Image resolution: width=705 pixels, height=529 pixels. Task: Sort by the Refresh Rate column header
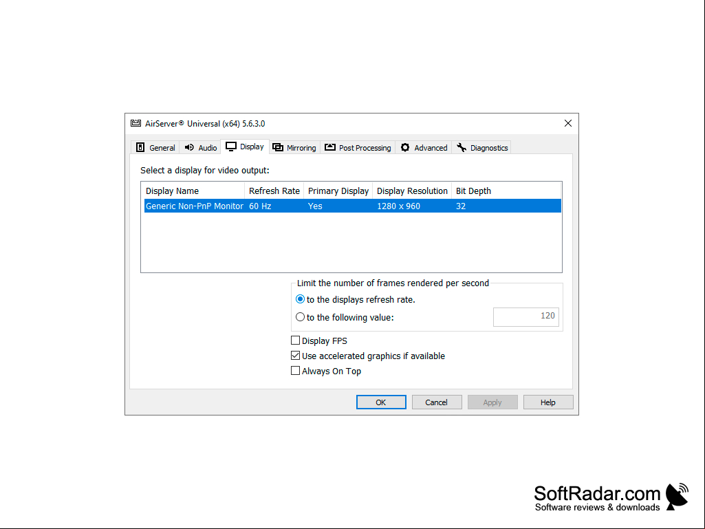(274, 191)
